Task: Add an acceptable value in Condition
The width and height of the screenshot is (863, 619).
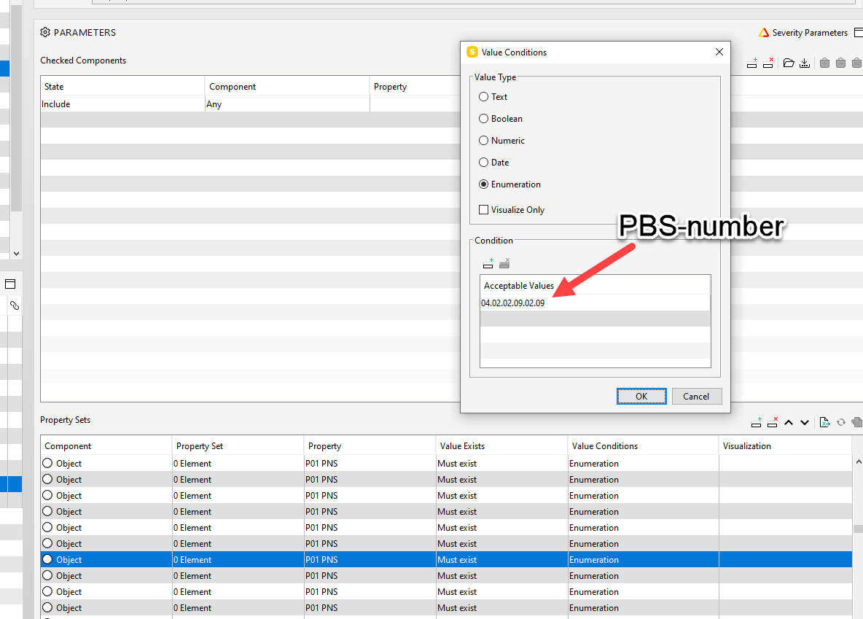Action: pos(488,263)
